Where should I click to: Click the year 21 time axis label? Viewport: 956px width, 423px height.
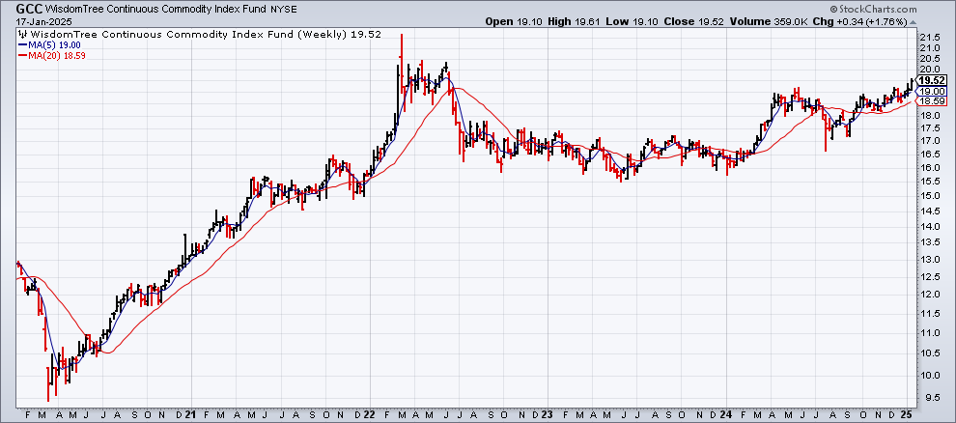[x=191, y=414]
